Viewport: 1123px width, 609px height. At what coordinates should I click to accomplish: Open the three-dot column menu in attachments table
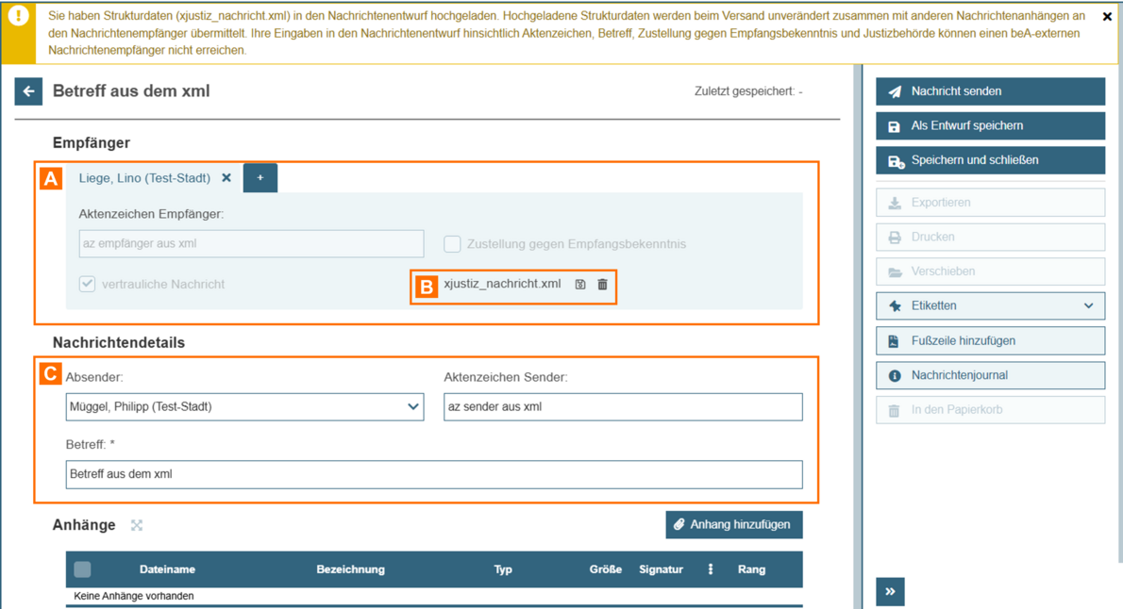[711, 569]
